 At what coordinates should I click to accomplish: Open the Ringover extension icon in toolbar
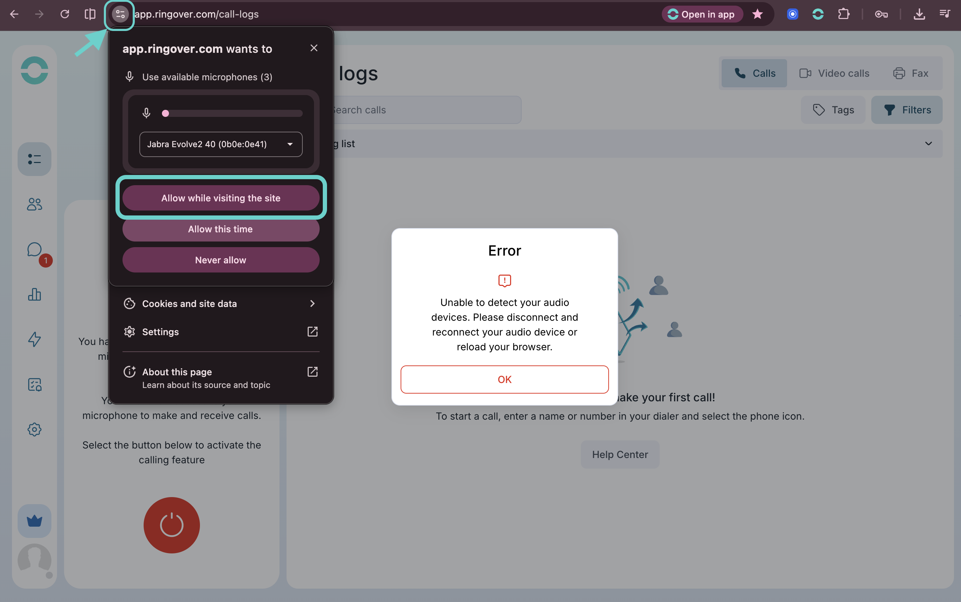click(x=818, y=14)
